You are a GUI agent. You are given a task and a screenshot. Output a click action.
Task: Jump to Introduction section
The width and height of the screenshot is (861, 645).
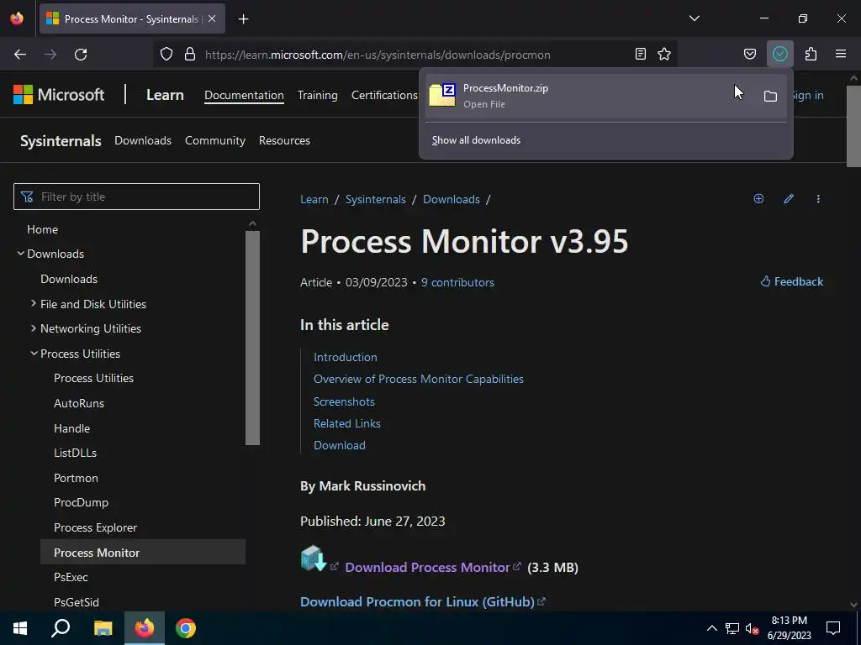point(346,357)
